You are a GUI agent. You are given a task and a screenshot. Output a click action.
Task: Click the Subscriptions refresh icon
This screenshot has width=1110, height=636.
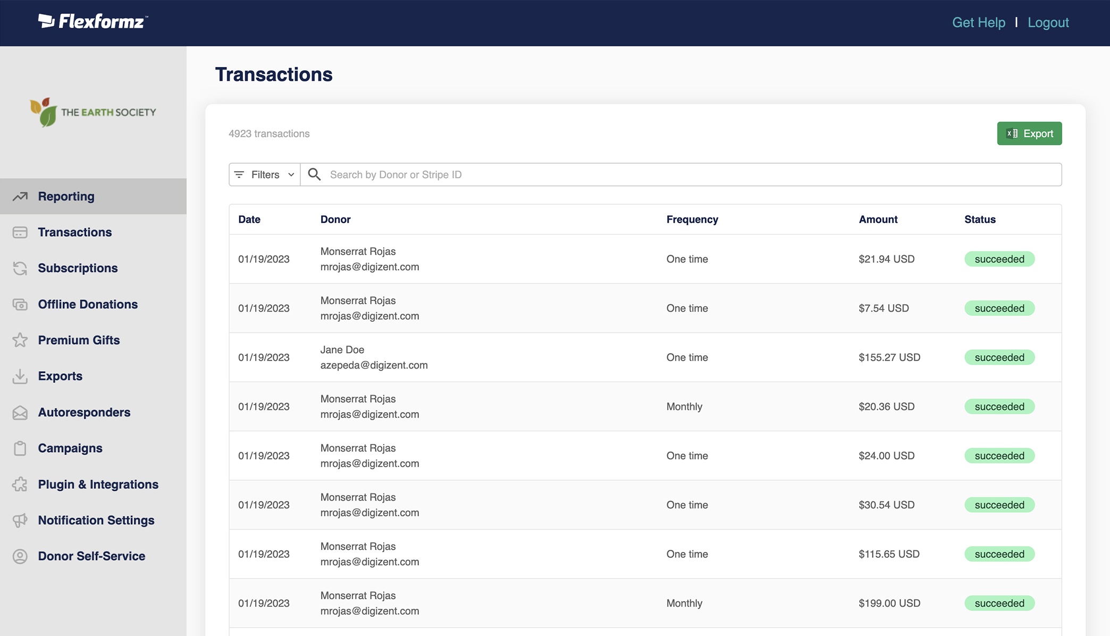[x=20, y=268]
